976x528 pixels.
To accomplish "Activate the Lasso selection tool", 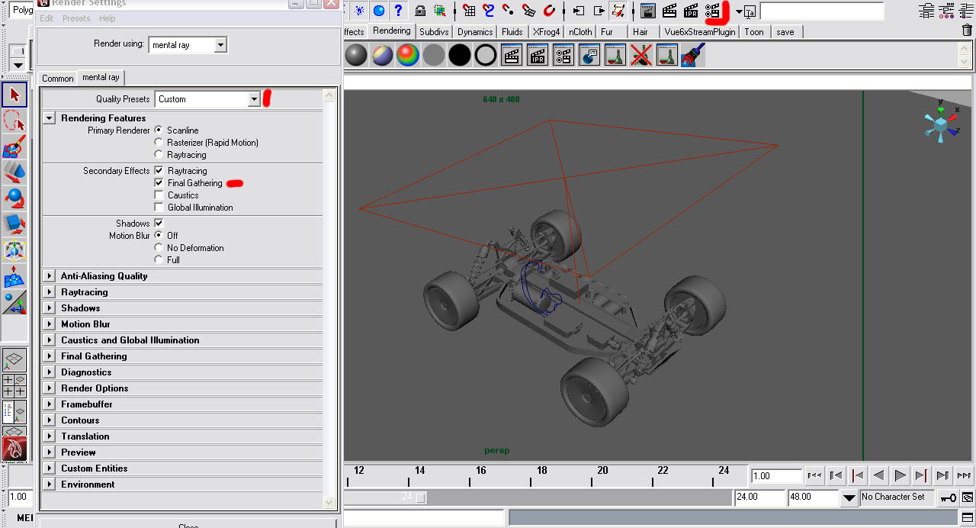I will 14,121.
